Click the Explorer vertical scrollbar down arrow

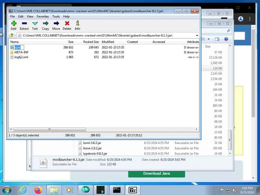click(x=230, y=154)
